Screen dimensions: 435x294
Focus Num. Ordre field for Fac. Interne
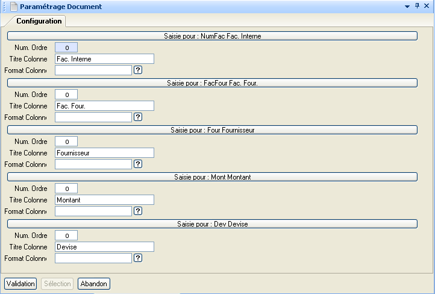coord(66,47)
